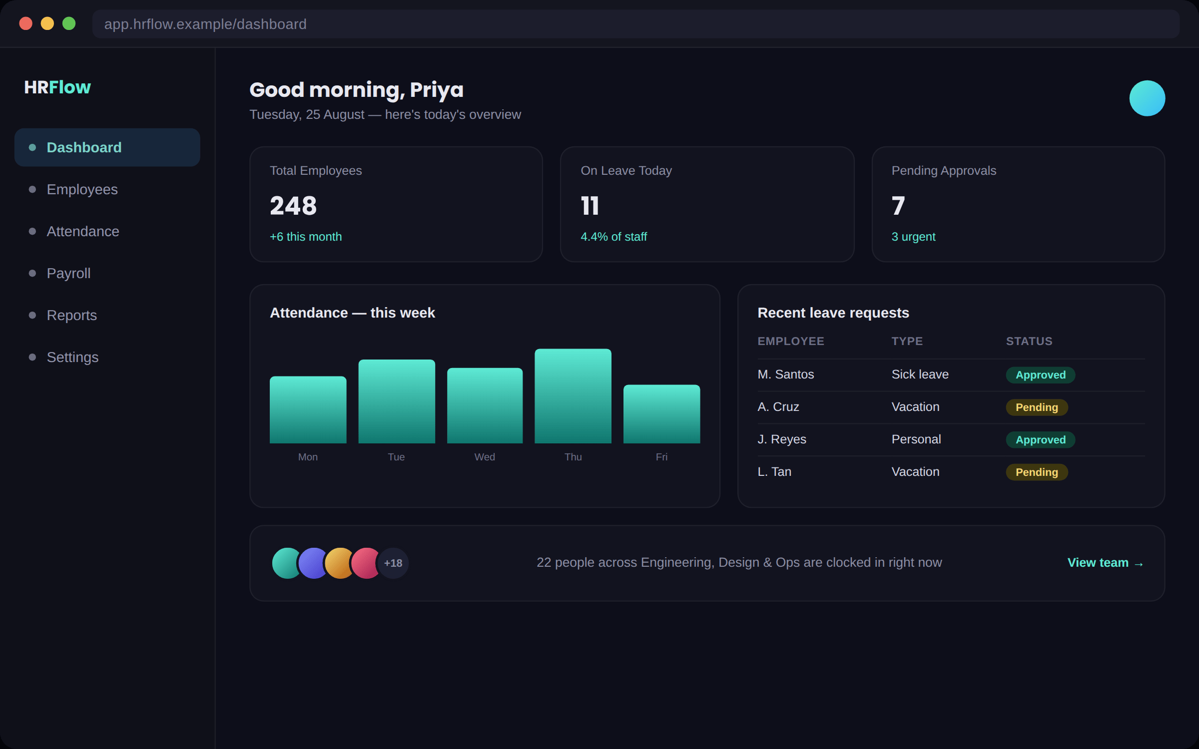The width and height of the screenshot is (1199, 749).
Task: Select the Thu attendance bar
Action: (573, 396)
